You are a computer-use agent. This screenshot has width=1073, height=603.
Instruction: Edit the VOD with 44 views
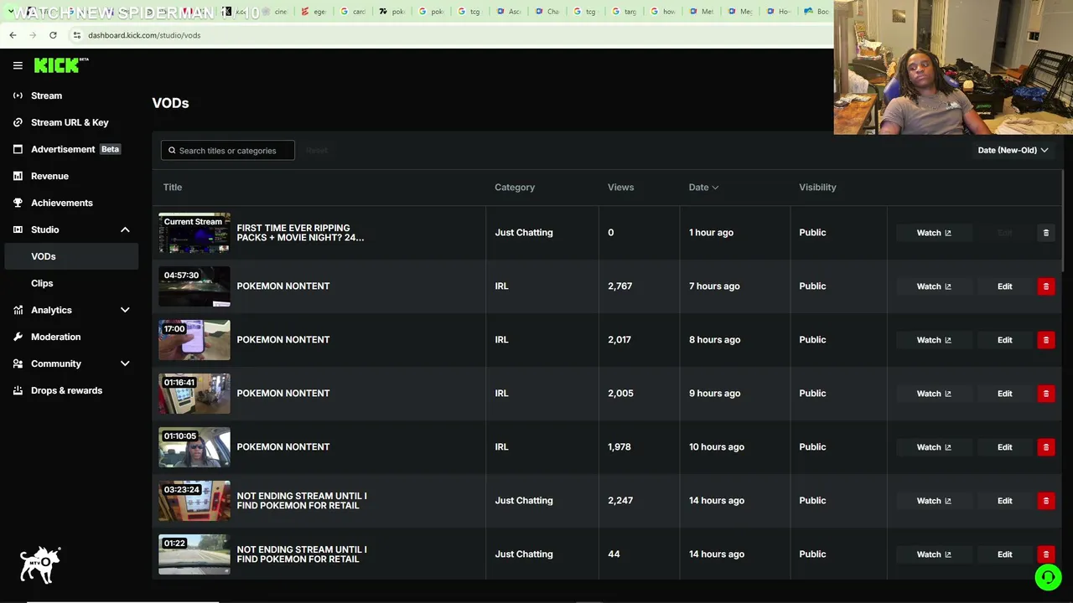1004,554
